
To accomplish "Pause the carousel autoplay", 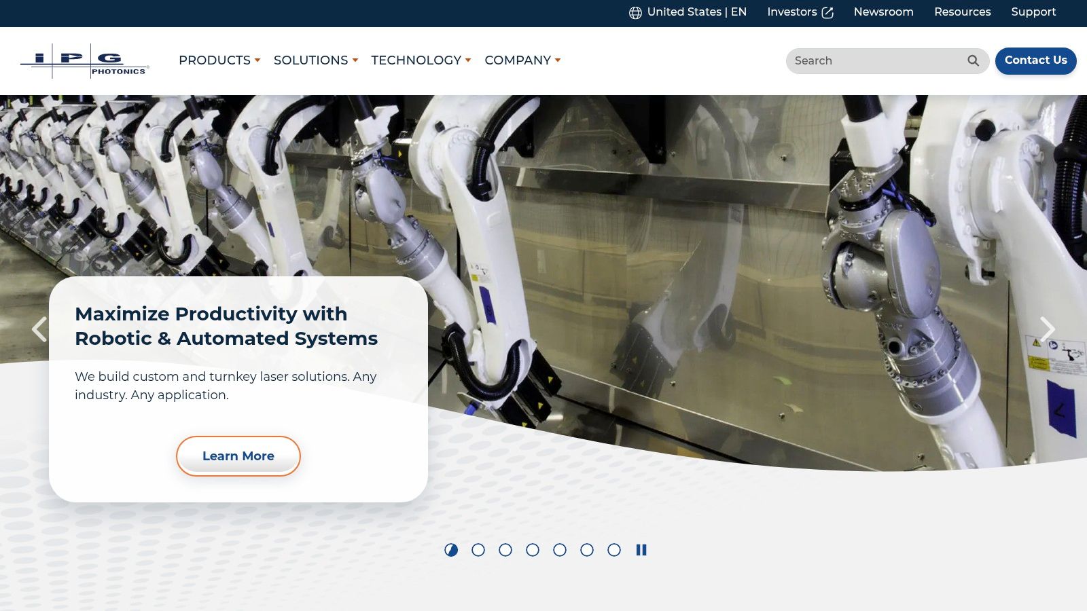I will [641, 550].
